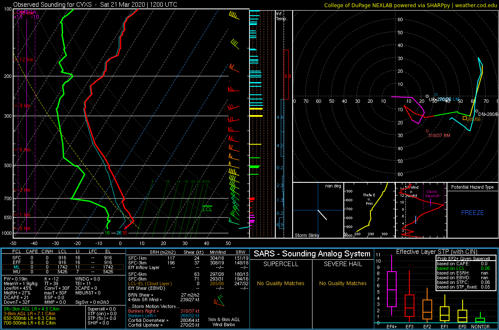Click the Bunkers Right 318/37 RM hodograph marker
This screenshot has height=330, width=499.
[x=427, y=131]
